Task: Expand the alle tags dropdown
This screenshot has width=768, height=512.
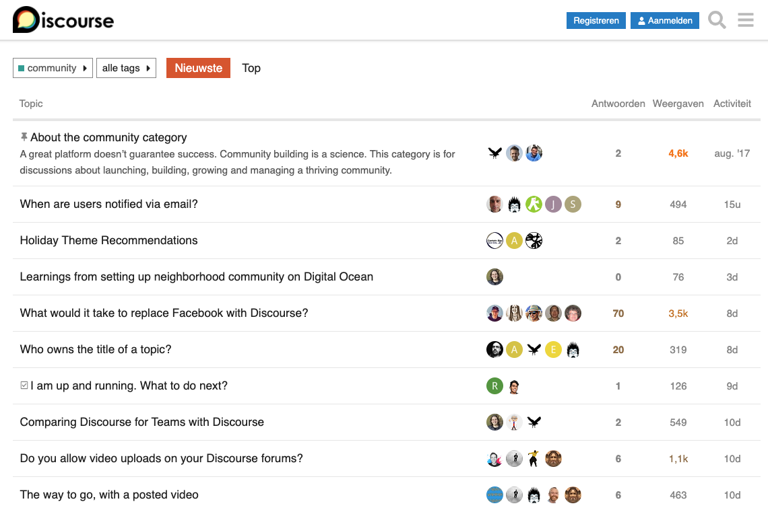Action: 126,68
